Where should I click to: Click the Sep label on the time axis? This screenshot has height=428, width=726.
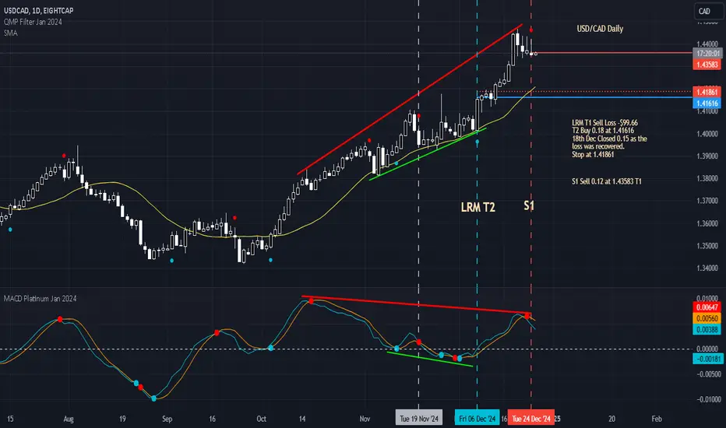pos(167,419)
